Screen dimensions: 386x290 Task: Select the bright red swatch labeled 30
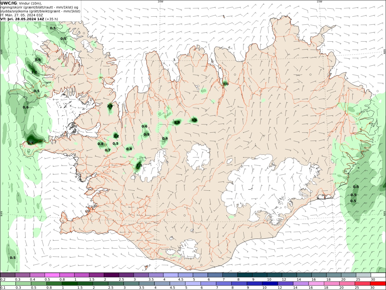[378, 284]
